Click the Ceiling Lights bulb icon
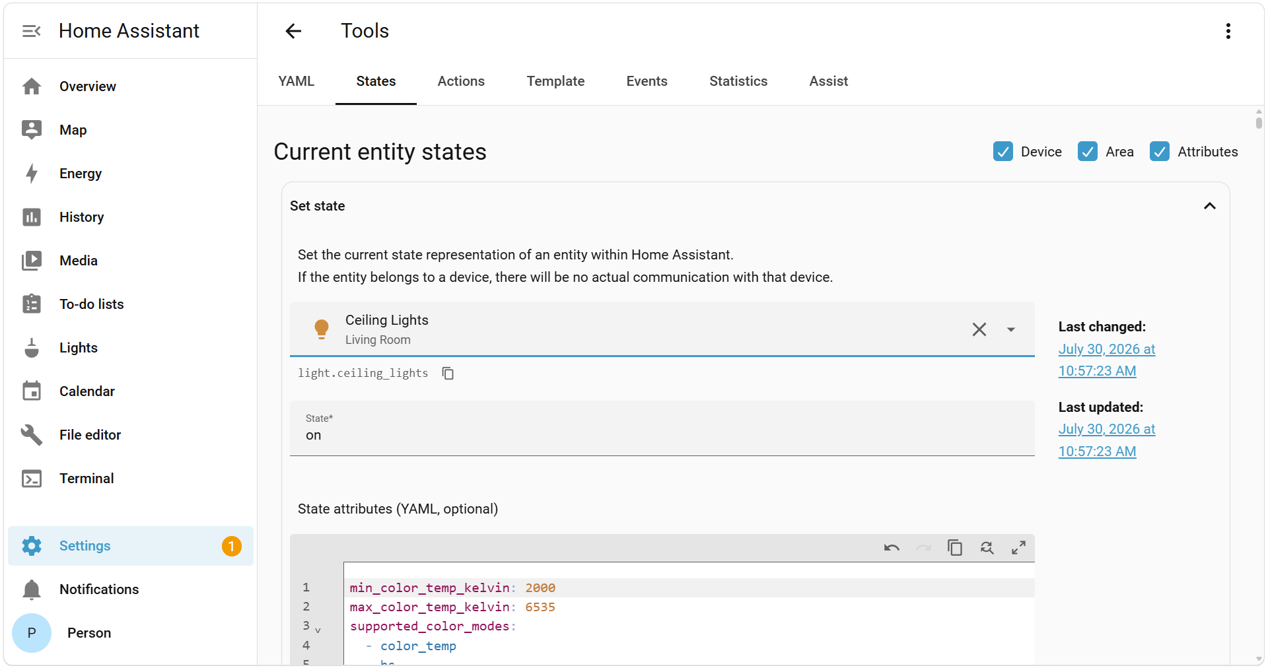 point(321,329)
